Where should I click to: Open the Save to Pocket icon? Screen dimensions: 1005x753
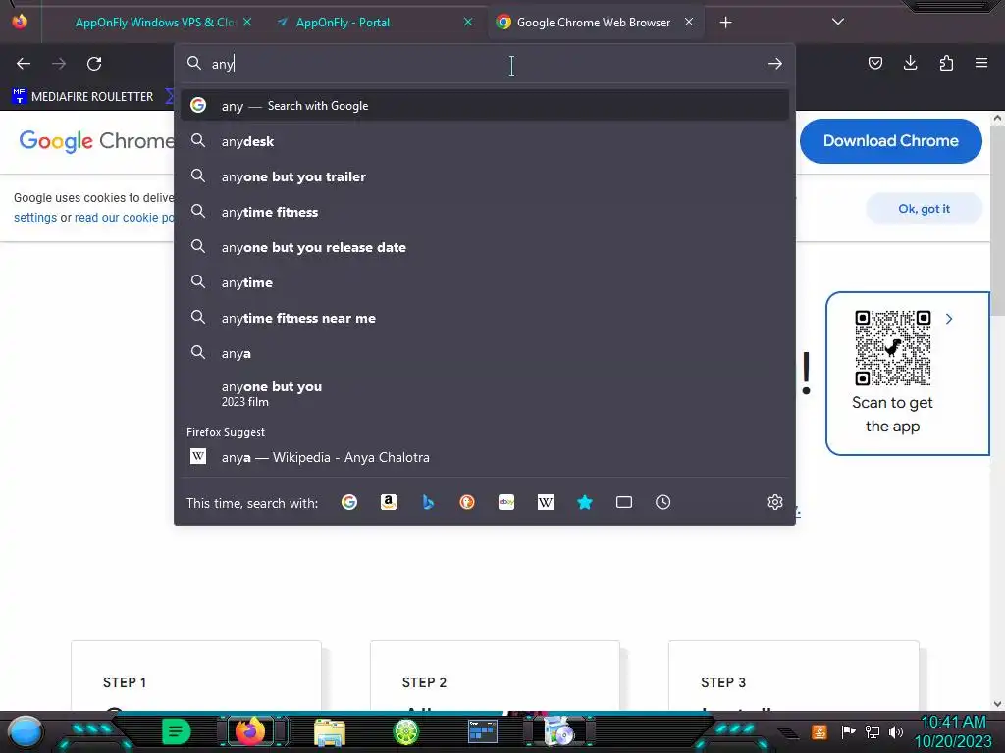pos(874,63)
